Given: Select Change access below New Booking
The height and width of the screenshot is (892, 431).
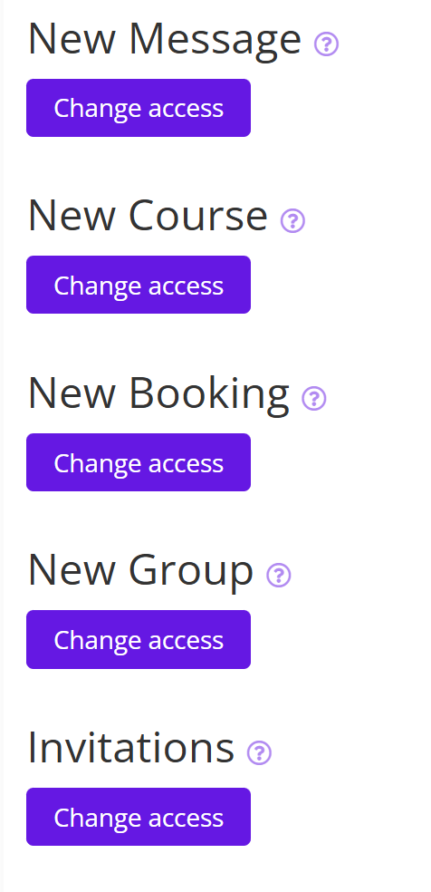Looking at the screenshot, I should tap(139, 462).
